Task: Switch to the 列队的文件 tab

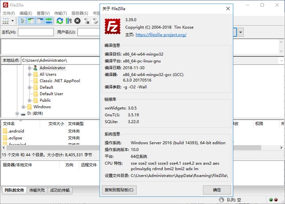Action: coord(14,190)
